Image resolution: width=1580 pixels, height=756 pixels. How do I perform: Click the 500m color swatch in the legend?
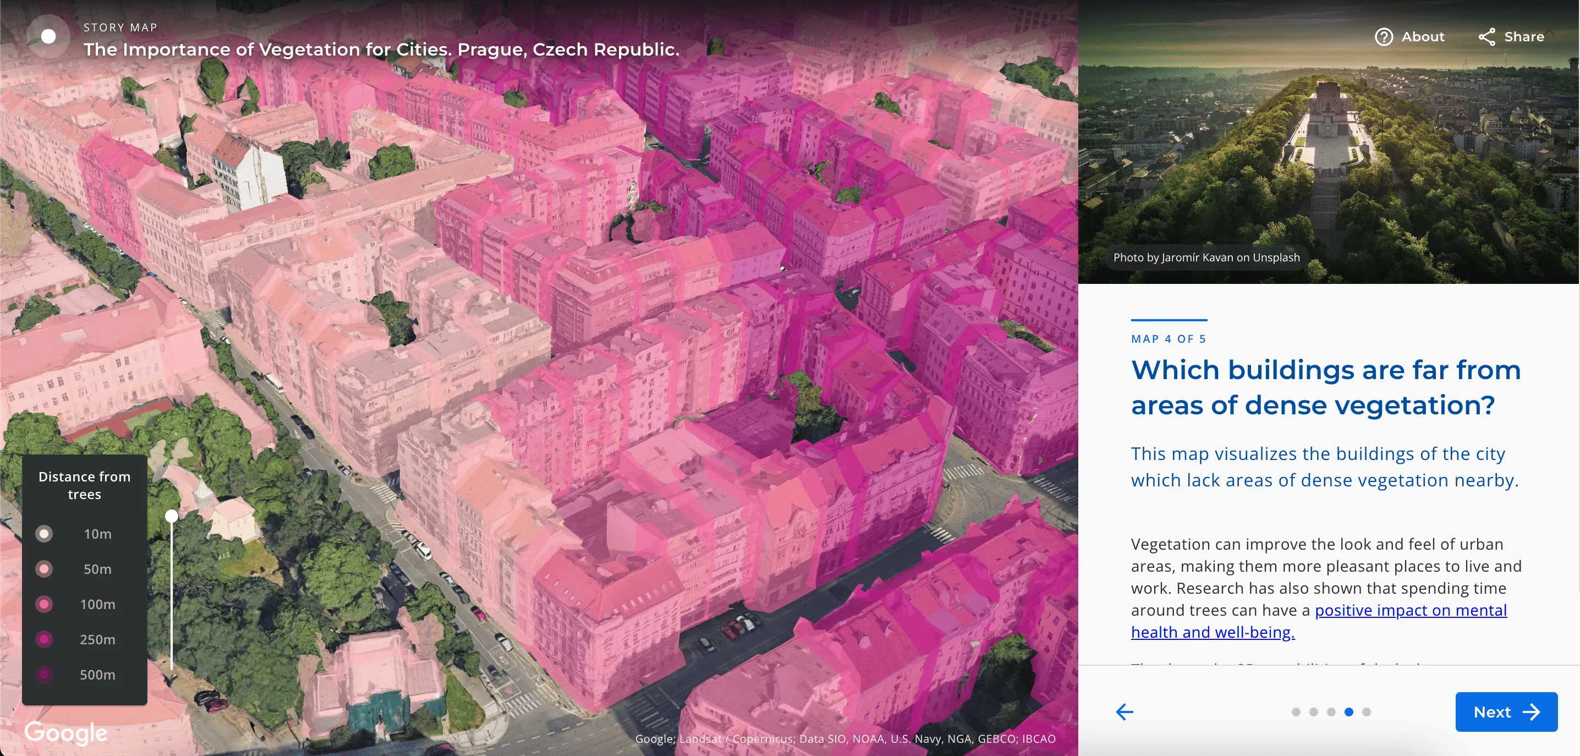(44, 675)
